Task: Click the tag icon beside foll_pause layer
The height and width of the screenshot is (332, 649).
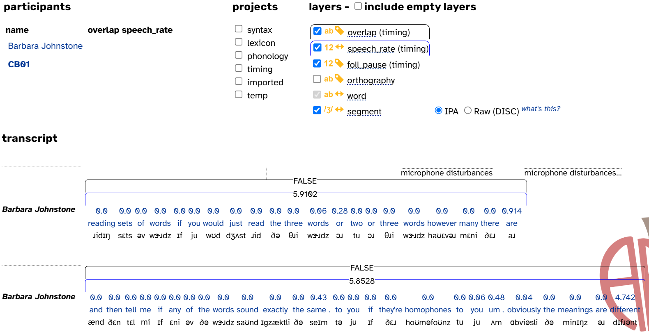Action: (x=339, y=63)
